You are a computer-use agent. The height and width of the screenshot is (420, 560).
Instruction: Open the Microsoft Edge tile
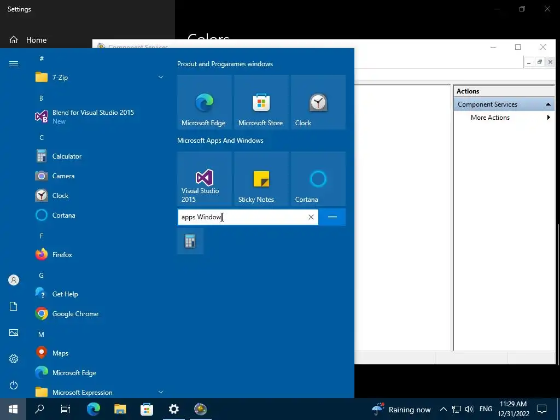205,102
